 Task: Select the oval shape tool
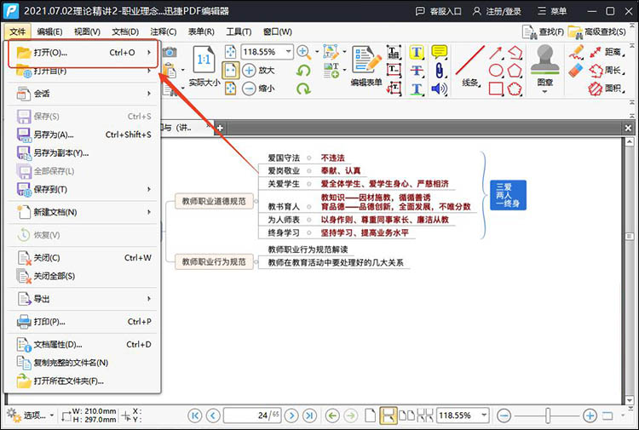(496, 71)
